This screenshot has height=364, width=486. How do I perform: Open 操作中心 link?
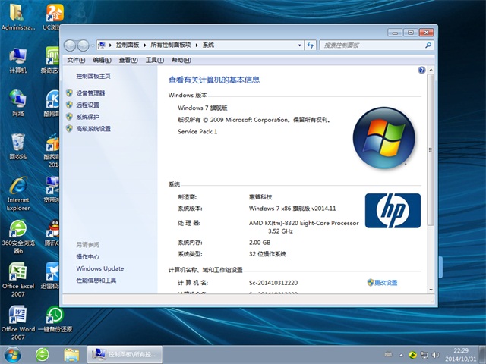pos(88,256)
